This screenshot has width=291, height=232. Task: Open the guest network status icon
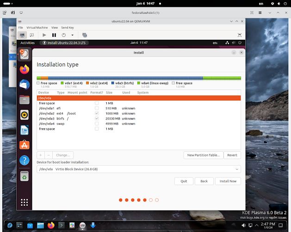(227, 43)
